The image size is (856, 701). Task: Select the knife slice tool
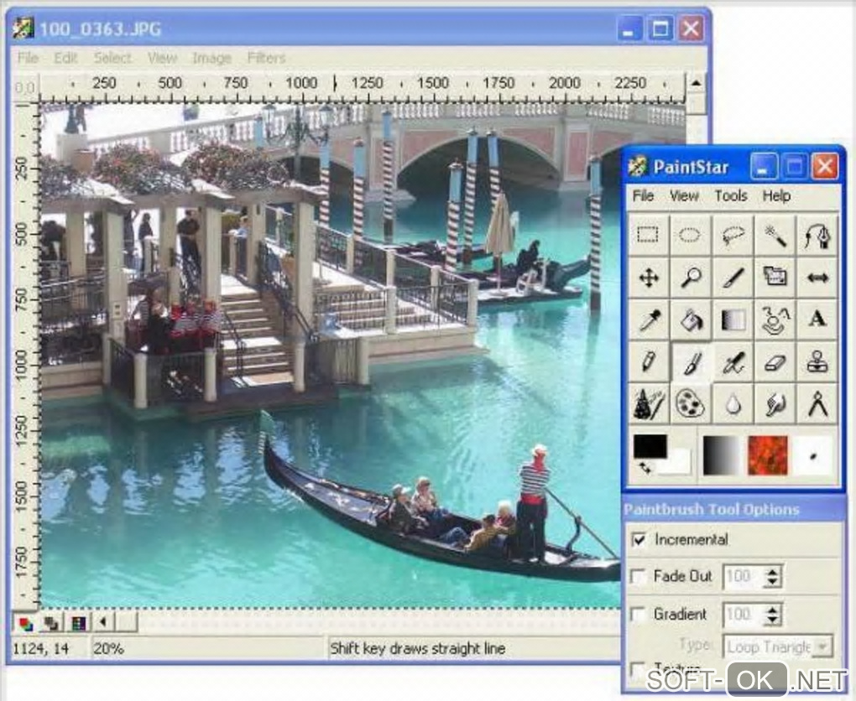click(x=733, y=278)
